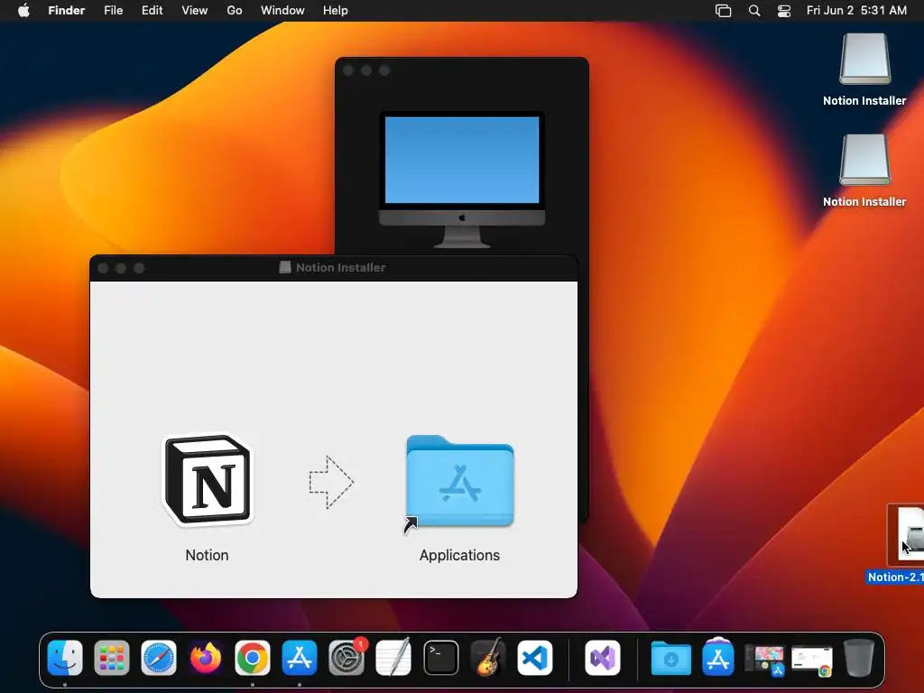Click the "Notion-2.1" filename label on desktop
The image size is (924, 693).
tap(896, 577)
